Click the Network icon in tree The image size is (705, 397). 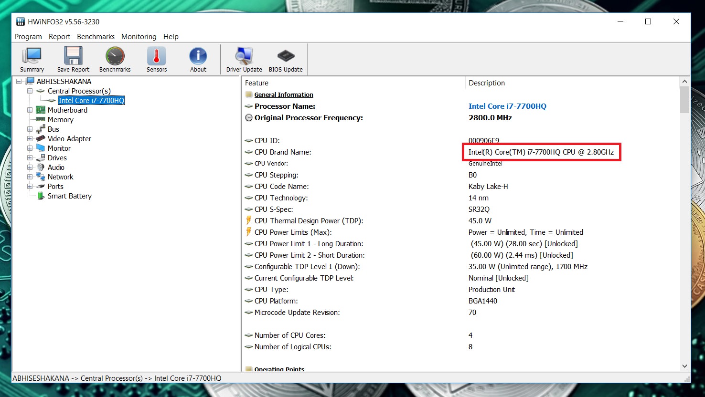pos(41,177)
